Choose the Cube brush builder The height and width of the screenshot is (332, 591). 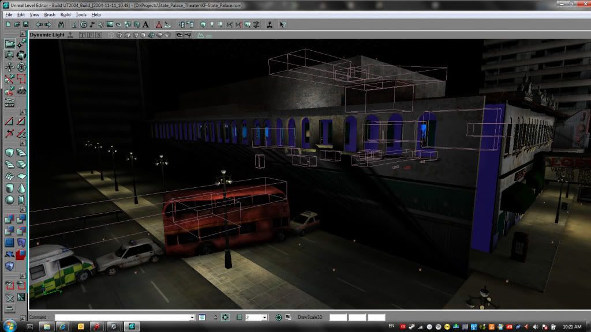[9, 153]
